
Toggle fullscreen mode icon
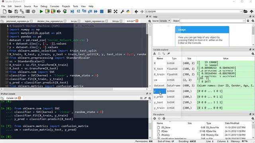116,12
